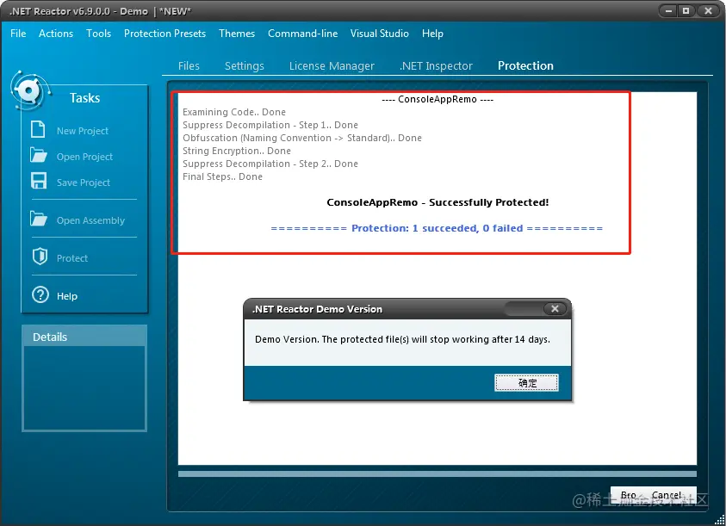The image size is (726, 526).
Task: Click the New Project task label
Action: click(x=83, y=131)
